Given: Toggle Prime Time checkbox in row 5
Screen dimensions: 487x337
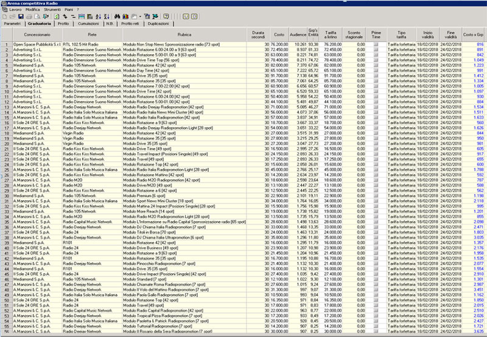Looking at the screenshot, I should click(376, 64).
